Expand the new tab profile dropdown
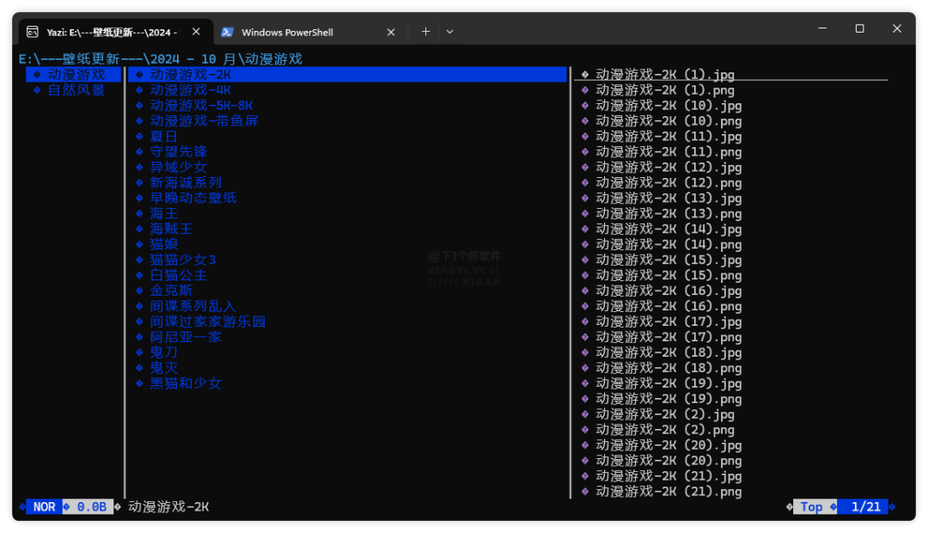 449,32
